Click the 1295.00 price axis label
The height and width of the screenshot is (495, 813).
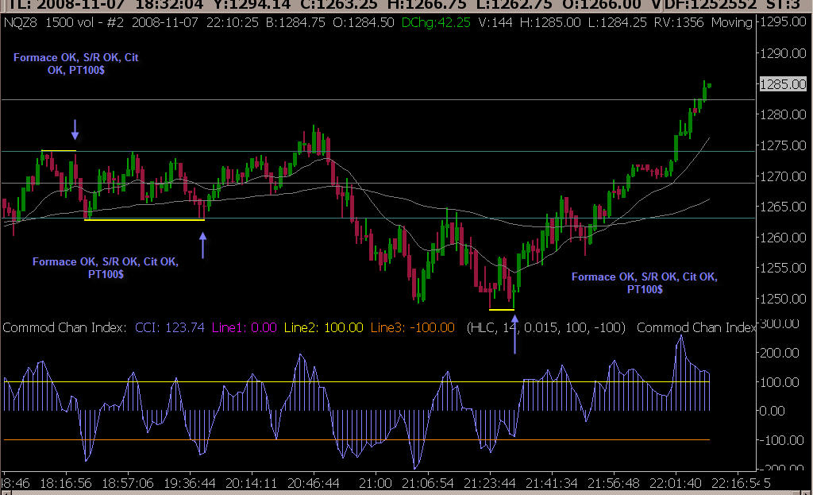pyautogui.click(x=783, y=22)
